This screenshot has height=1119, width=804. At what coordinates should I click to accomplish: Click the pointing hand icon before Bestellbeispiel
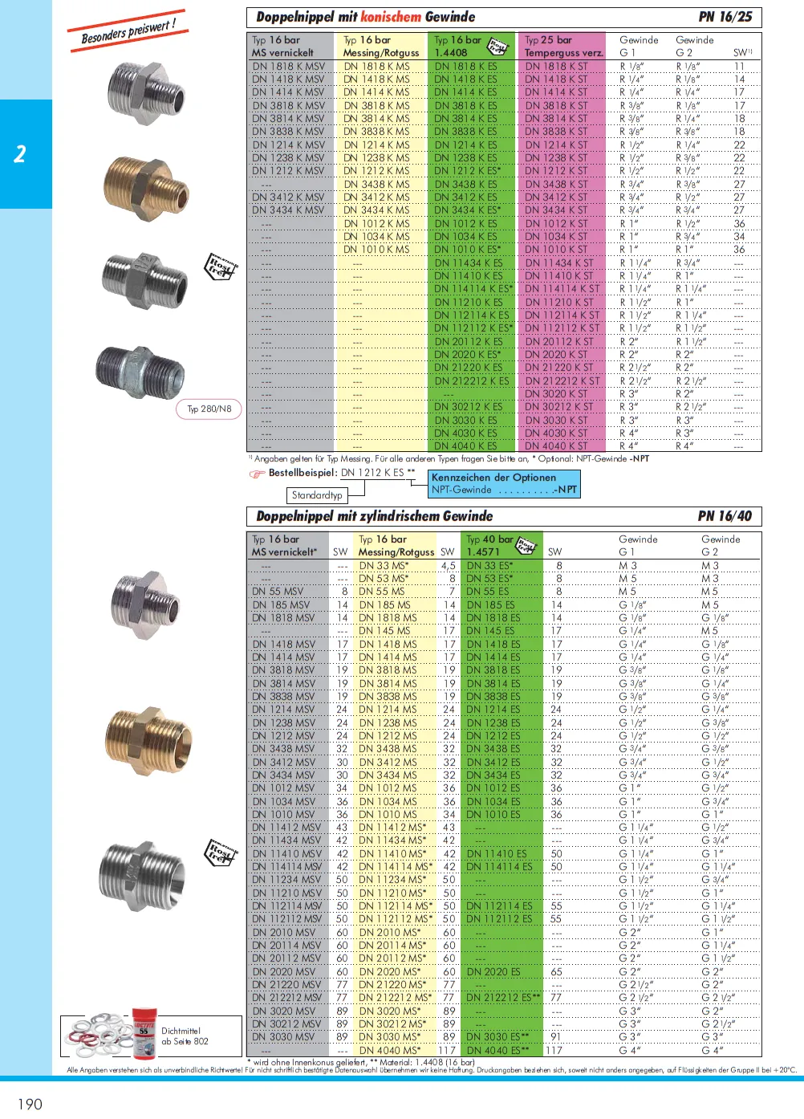tap(257, 474)
